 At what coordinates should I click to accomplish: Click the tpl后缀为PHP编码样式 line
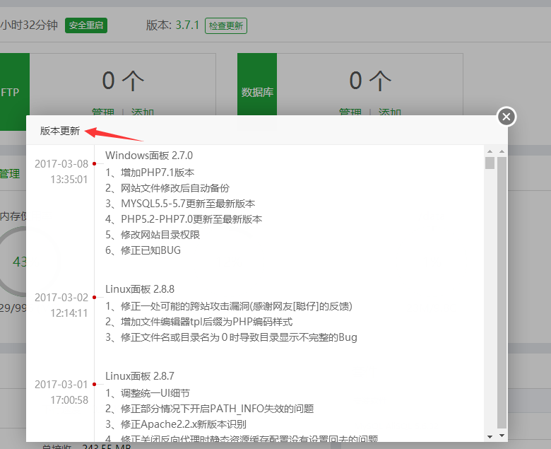click(x=199, y=322)
